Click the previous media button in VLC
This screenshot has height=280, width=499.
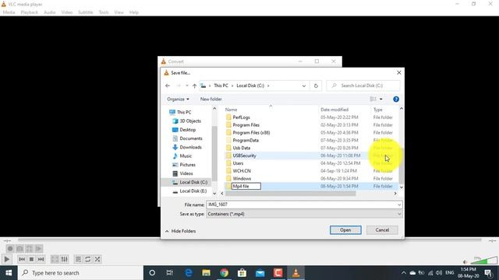click(22, 259)
